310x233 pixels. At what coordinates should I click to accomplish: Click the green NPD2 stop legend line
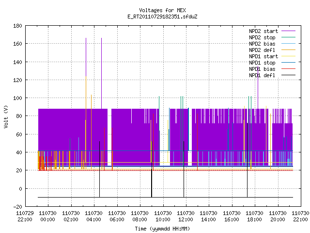pyautogui.click(x=288, y=37)
